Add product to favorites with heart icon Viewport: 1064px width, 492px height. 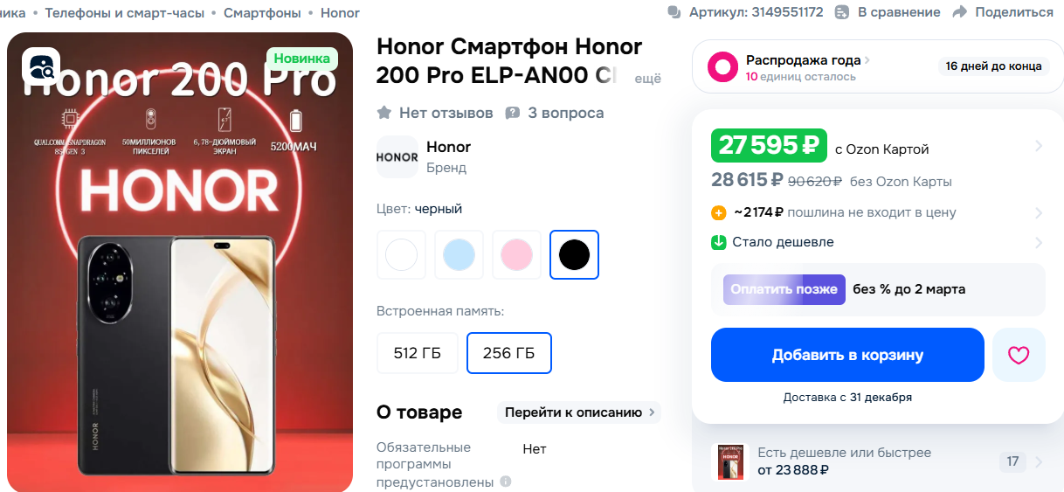coord(1019,355)
